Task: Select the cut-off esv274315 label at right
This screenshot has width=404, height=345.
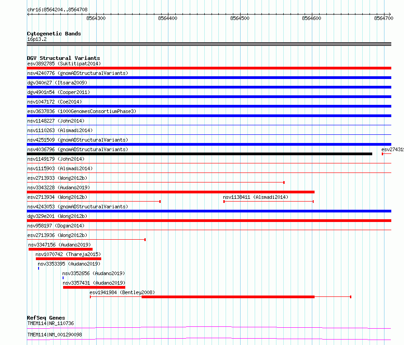Action: tap(393, 149)
